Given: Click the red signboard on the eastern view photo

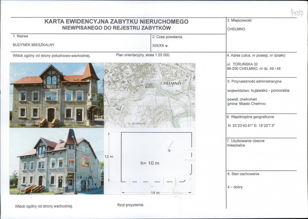Looking at the screenshot, I should point(85,160).
